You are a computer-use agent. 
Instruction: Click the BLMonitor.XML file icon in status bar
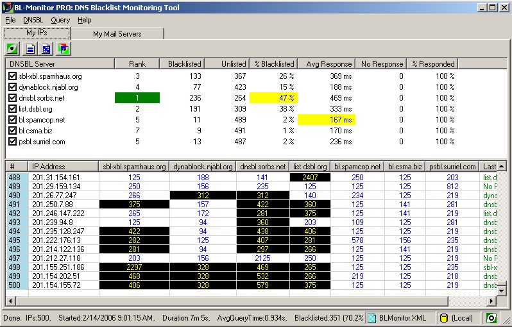(371, 318)
